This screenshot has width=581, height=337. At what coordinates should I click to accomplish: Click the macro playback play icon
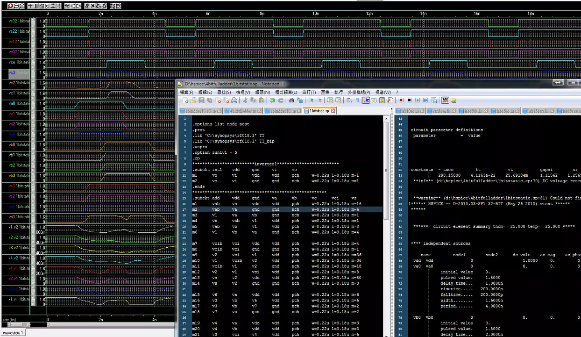tap(418, 100)
